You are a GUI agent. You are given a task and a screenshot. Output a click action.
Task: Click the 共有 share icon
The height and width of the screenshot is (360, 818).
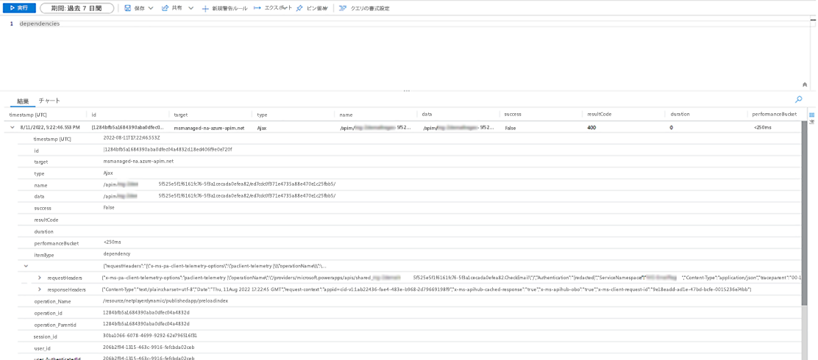pyautogui.click(x=165, y=8)
